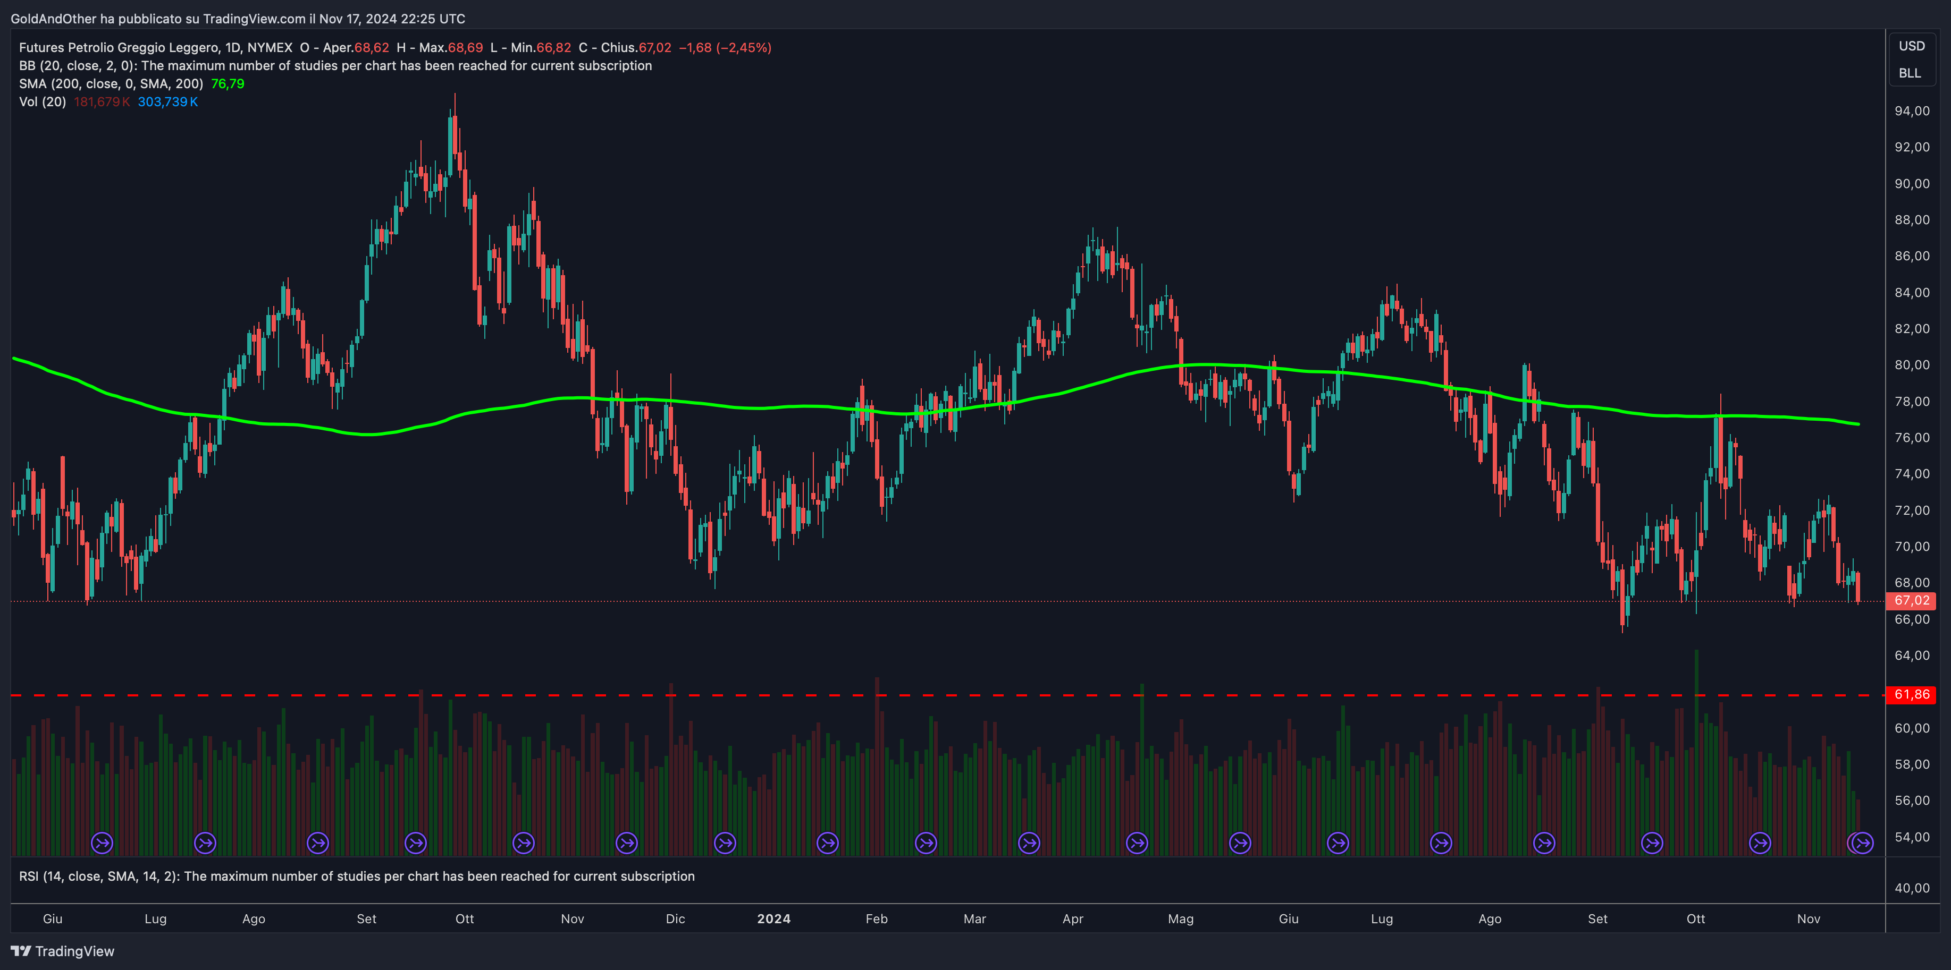Click the BB (20, close, 2, 0) indicator legend
The image size is (1951, 970).
335,66
